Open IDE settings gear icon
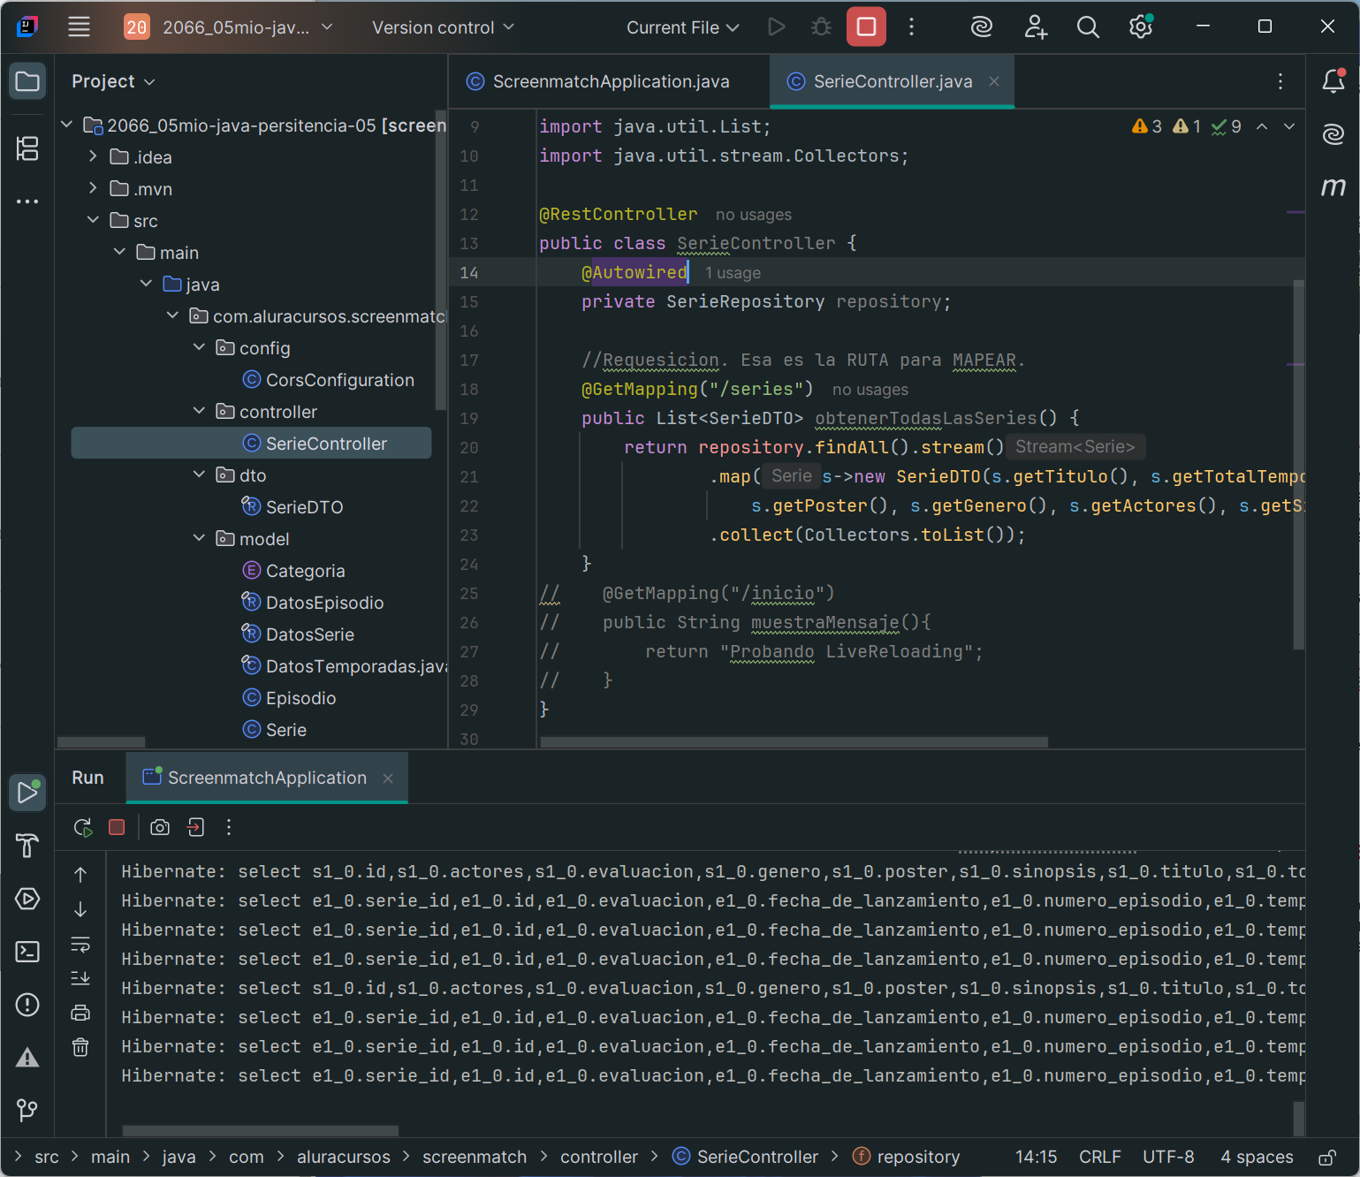 click(x=1141, y=27)
